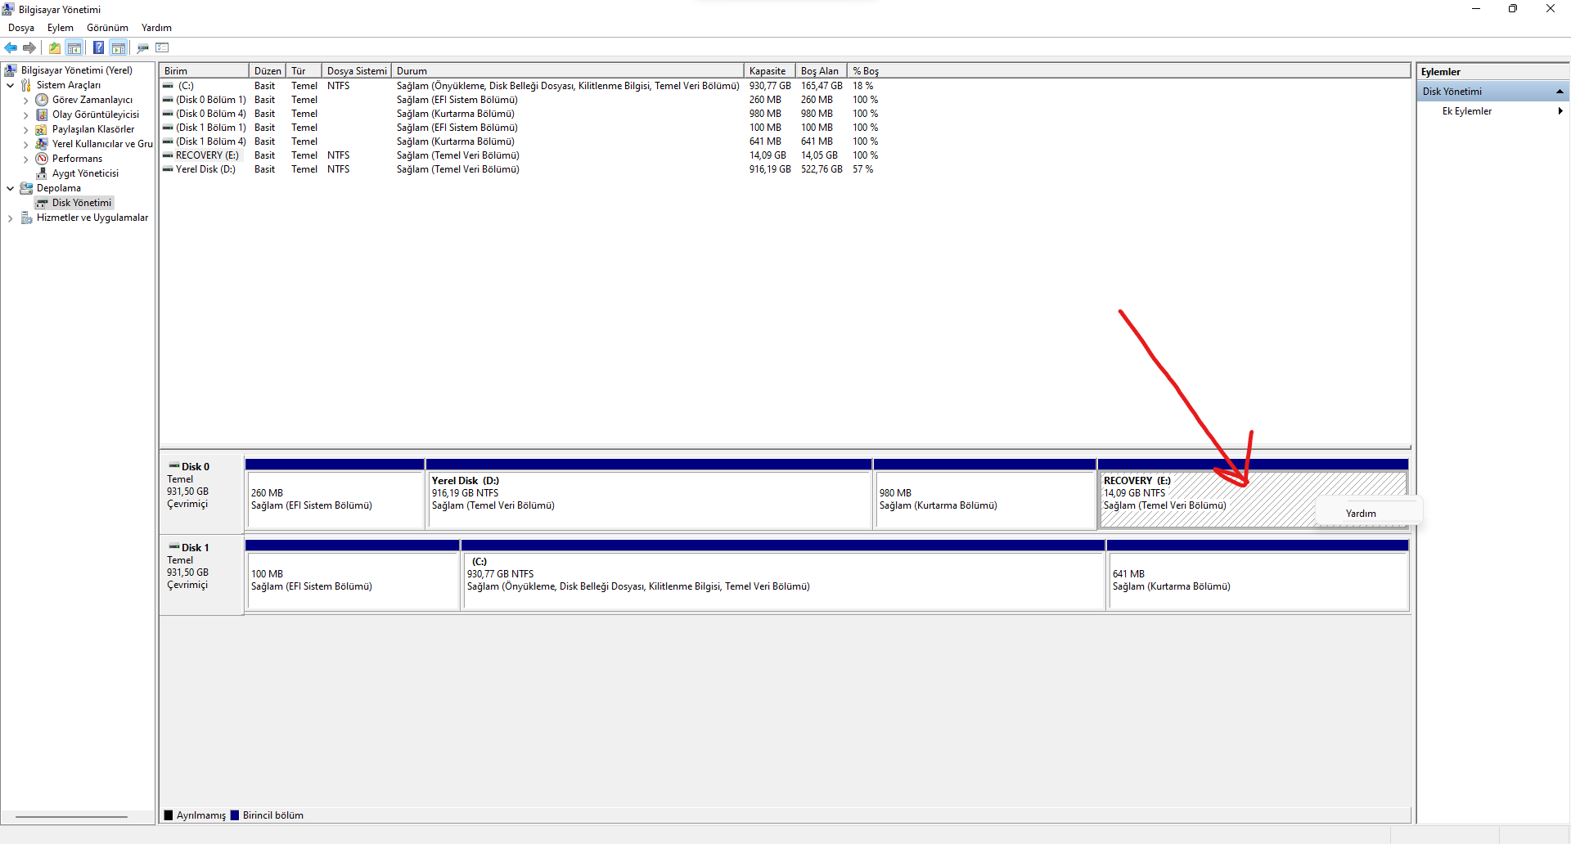This screenshot has height=844, width=1571.
Task: Sort by the Durum column header
Action: tap(568, 71)
